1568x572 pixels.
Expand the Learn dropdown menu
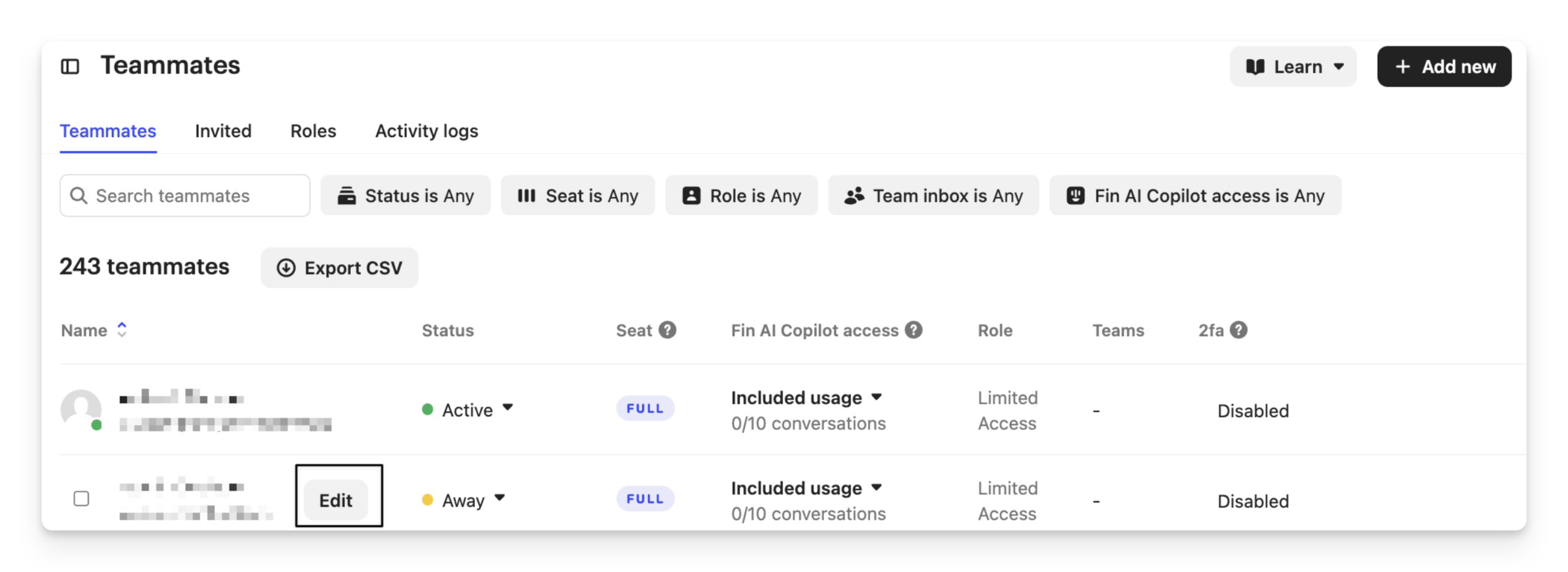1293,66
